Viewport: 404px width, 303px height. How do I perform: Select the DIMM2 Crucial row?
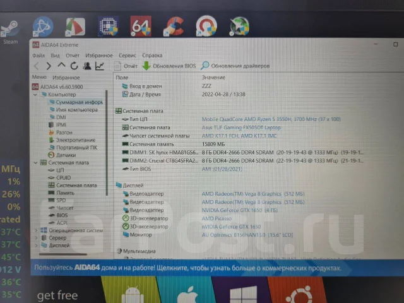click(x=242, y=161)
